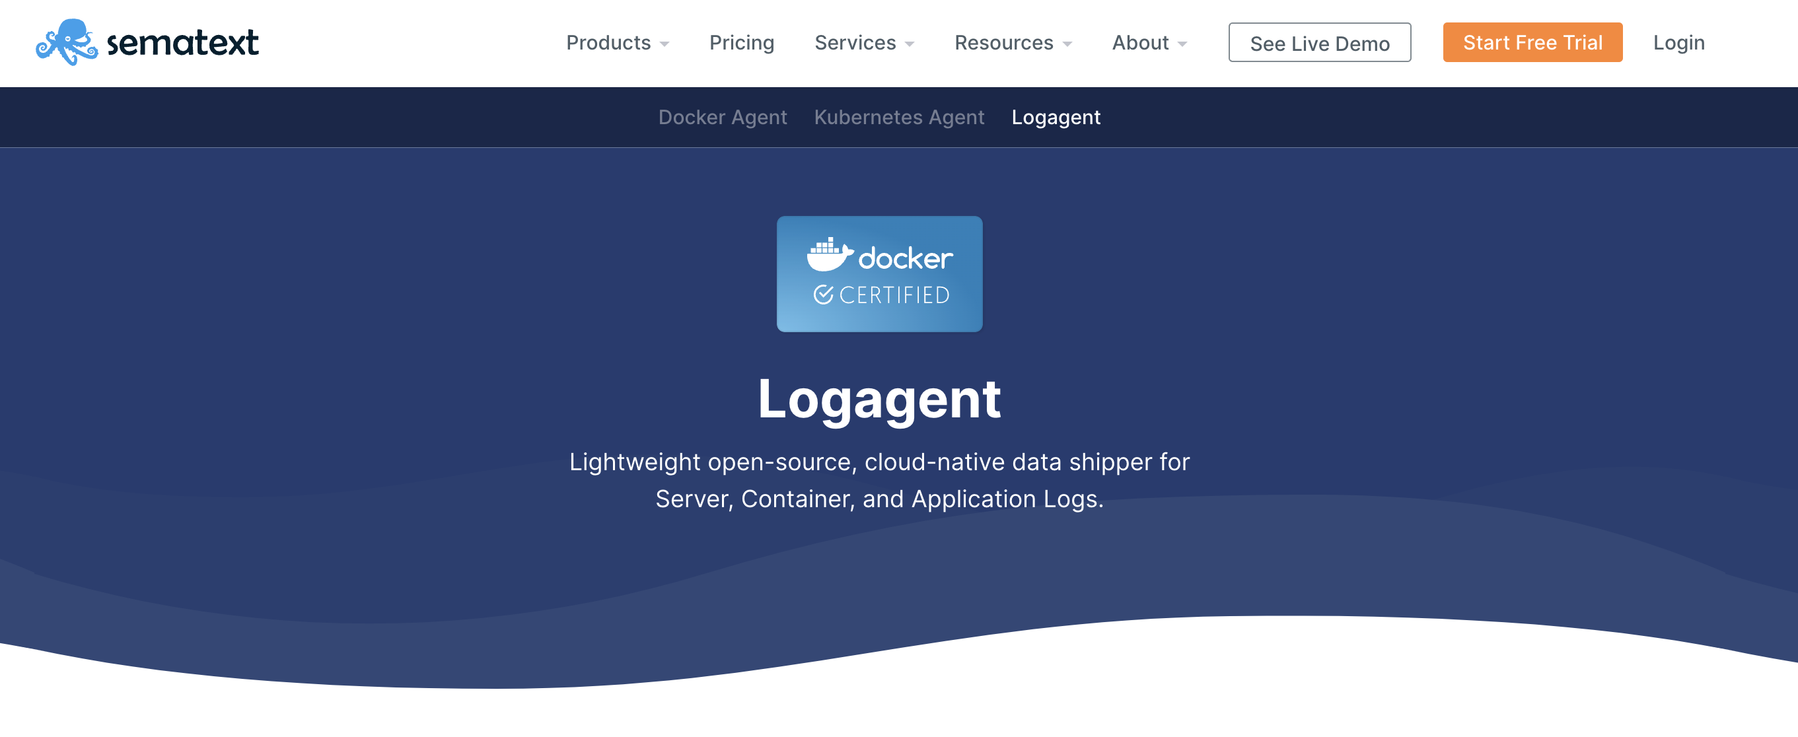Viewport: 1798px width, 737px height.
Task: Open the About menu
Action: pos(1140,42)
